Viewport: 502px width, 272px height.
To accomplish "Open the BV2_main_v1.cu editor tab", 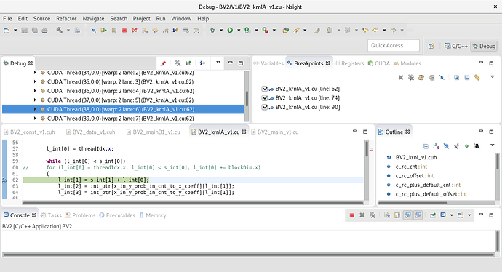I will click(275, 132).
